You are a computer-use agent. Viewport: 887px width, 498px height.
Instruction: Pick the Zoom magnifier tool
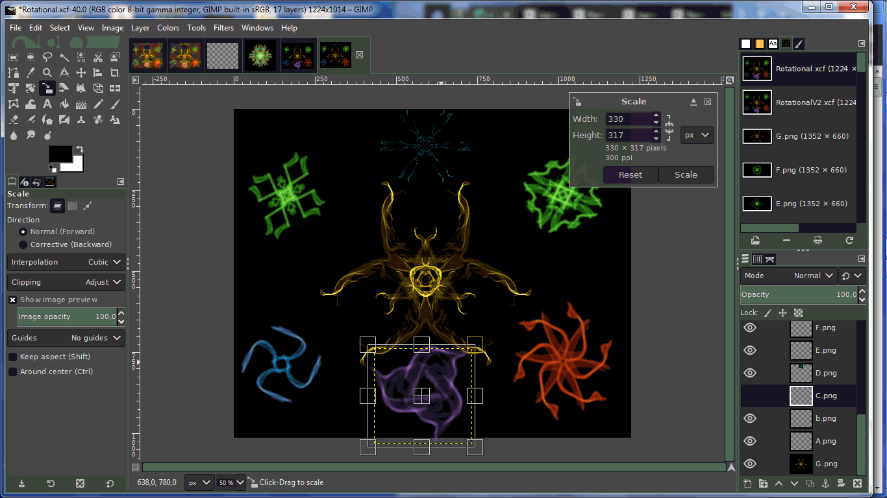point(47,73)
